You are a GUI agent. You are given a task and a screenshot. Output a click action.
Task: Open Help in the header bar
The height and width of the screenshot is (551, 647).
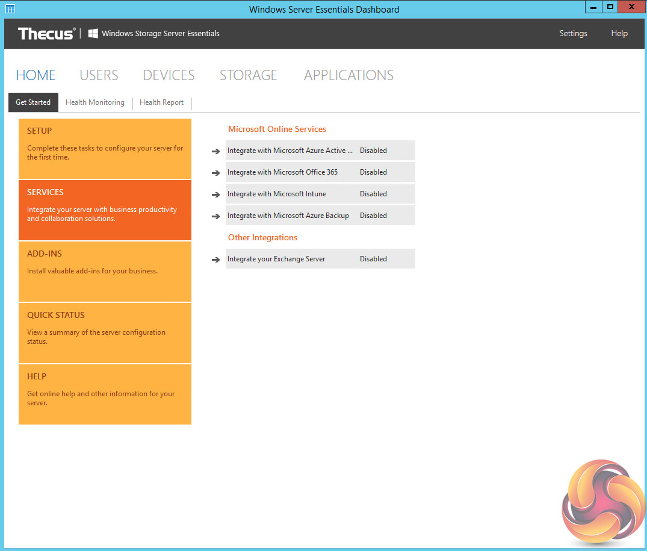point(619,34)
